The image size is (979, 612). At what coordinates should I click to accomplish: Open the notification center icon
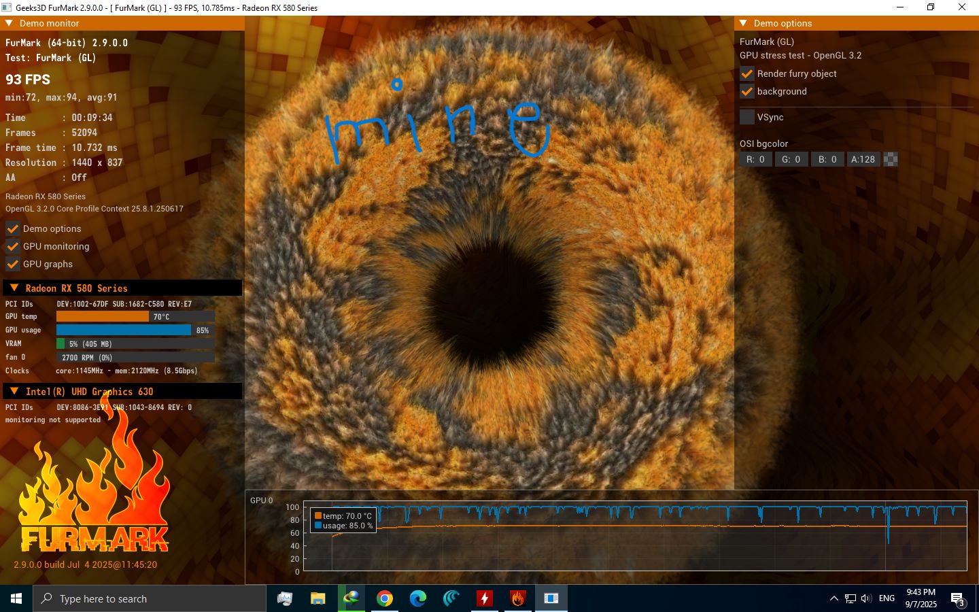click(959, 599)
